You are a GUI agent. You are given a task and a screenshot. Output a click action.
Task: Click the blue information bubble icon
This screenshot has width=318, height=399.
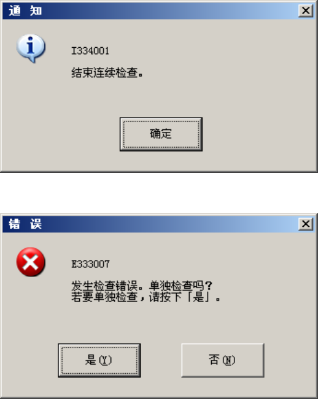click(31, 48)
